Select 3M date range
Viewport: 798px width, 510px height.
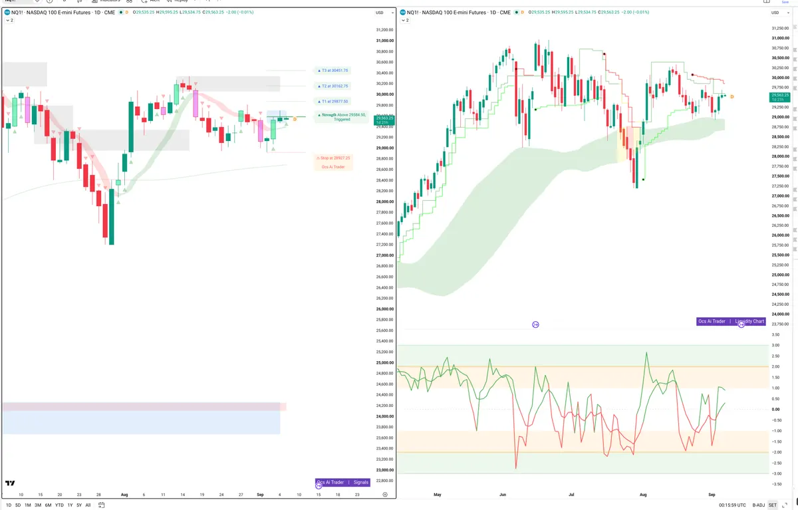(x=38, y=505)
